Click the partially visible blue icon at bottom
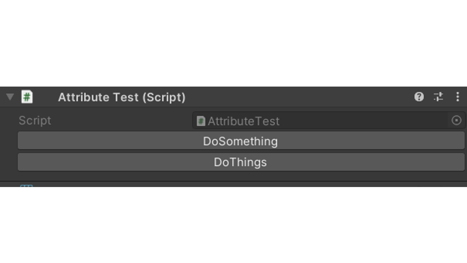467x263 pixels. tap(26, 186)
